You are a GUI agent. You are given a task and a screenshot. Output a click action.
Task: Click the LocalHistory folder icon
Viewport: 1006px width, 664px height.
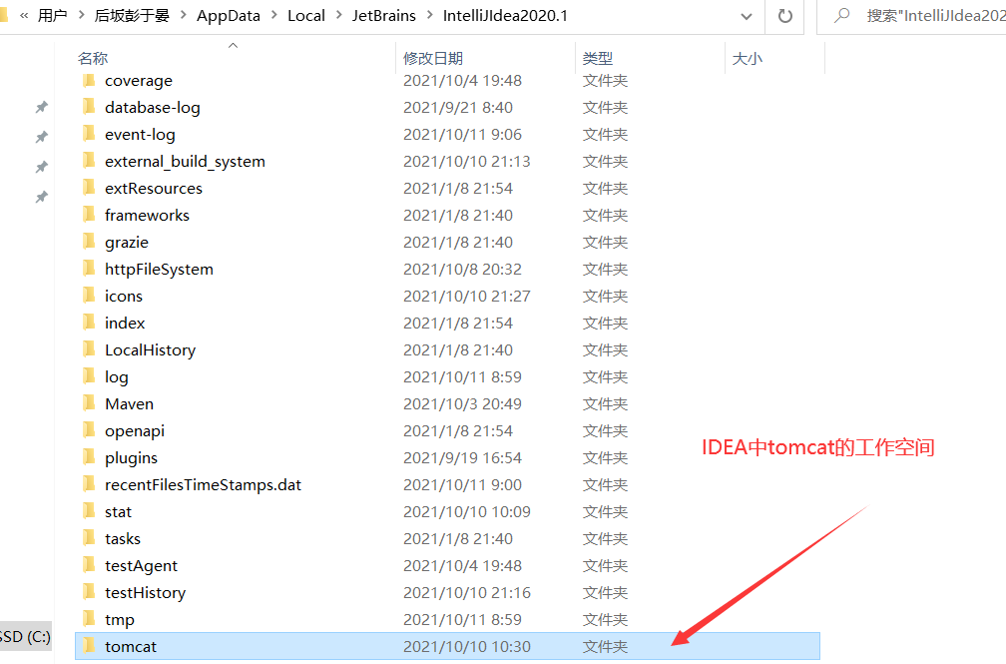click(x=89, y=350)
